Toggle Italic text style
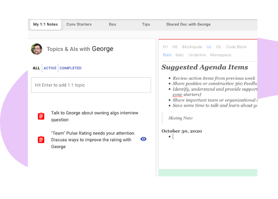 pos(180,55)
